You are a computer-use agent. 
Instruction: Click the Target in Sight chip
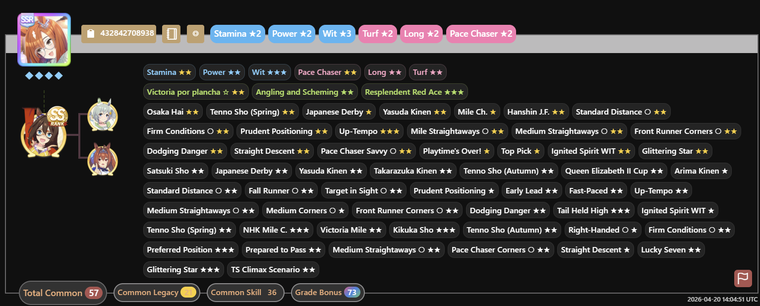pos(363,190)
